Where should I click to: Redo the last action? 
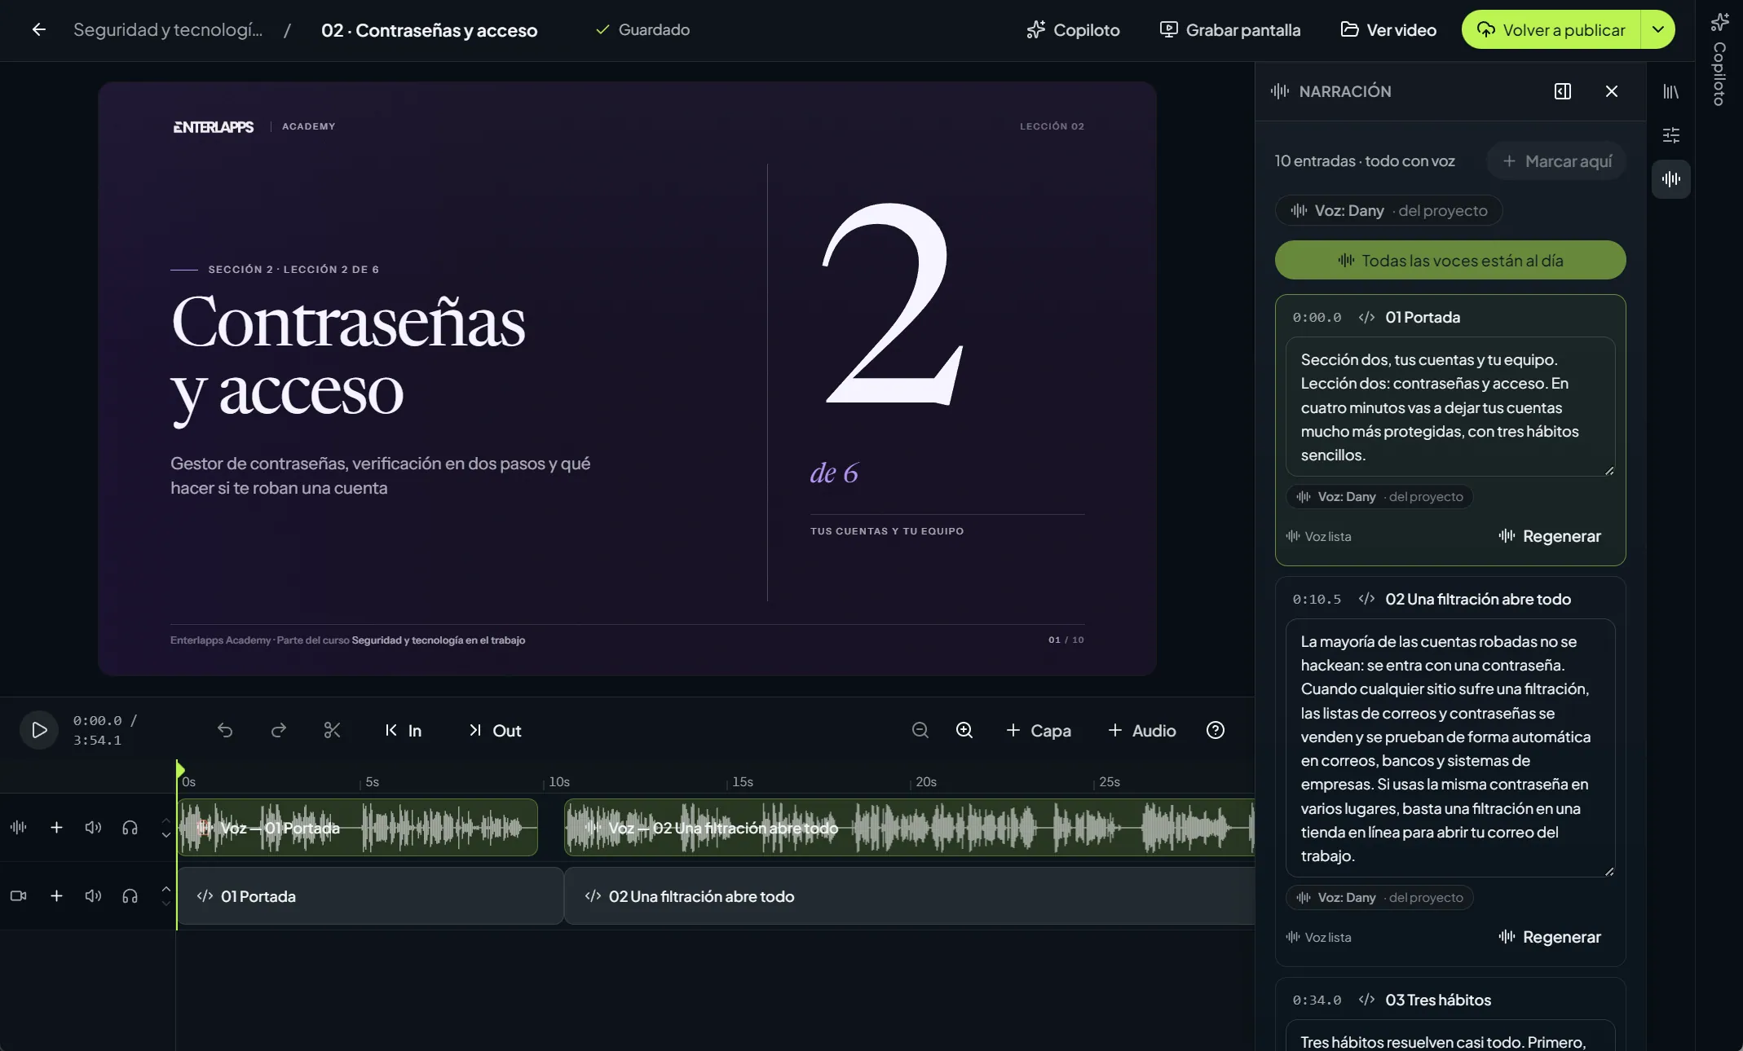click(279, 731)
